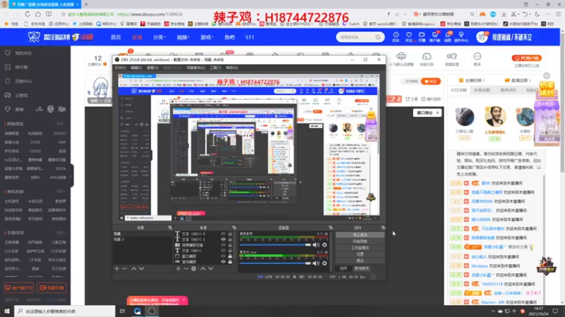Expand the 分类 dropdown in Douyu navigation
The height and width of the screenshot is (317, 565).
[160, 37]
